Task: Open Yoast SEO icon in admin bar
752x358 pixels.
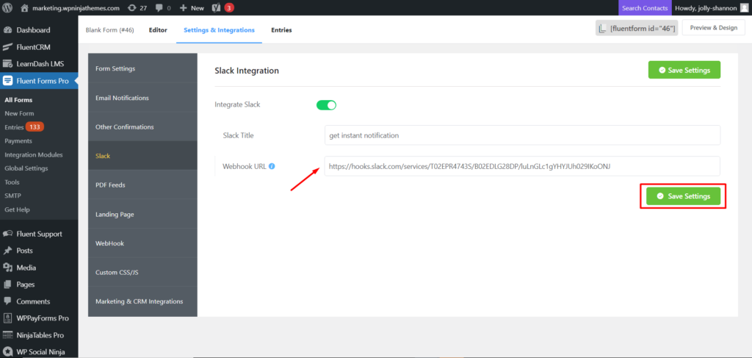Action: (x=217, y=7)
